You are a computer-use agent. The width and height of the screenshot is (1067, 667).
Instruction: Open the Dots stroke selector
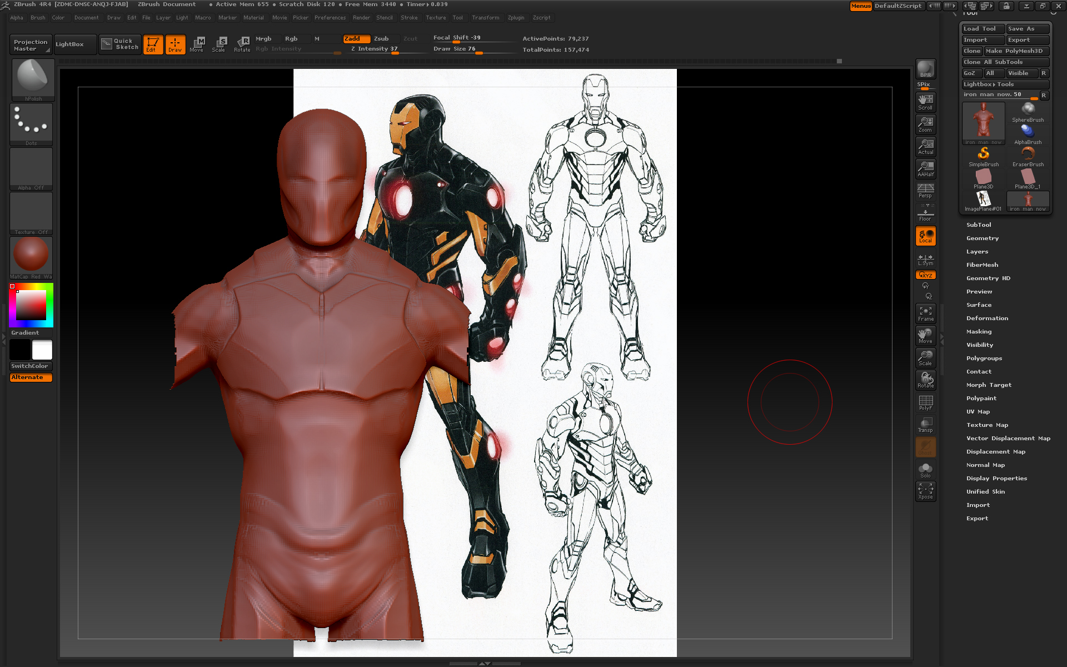[x=31, y=125]
